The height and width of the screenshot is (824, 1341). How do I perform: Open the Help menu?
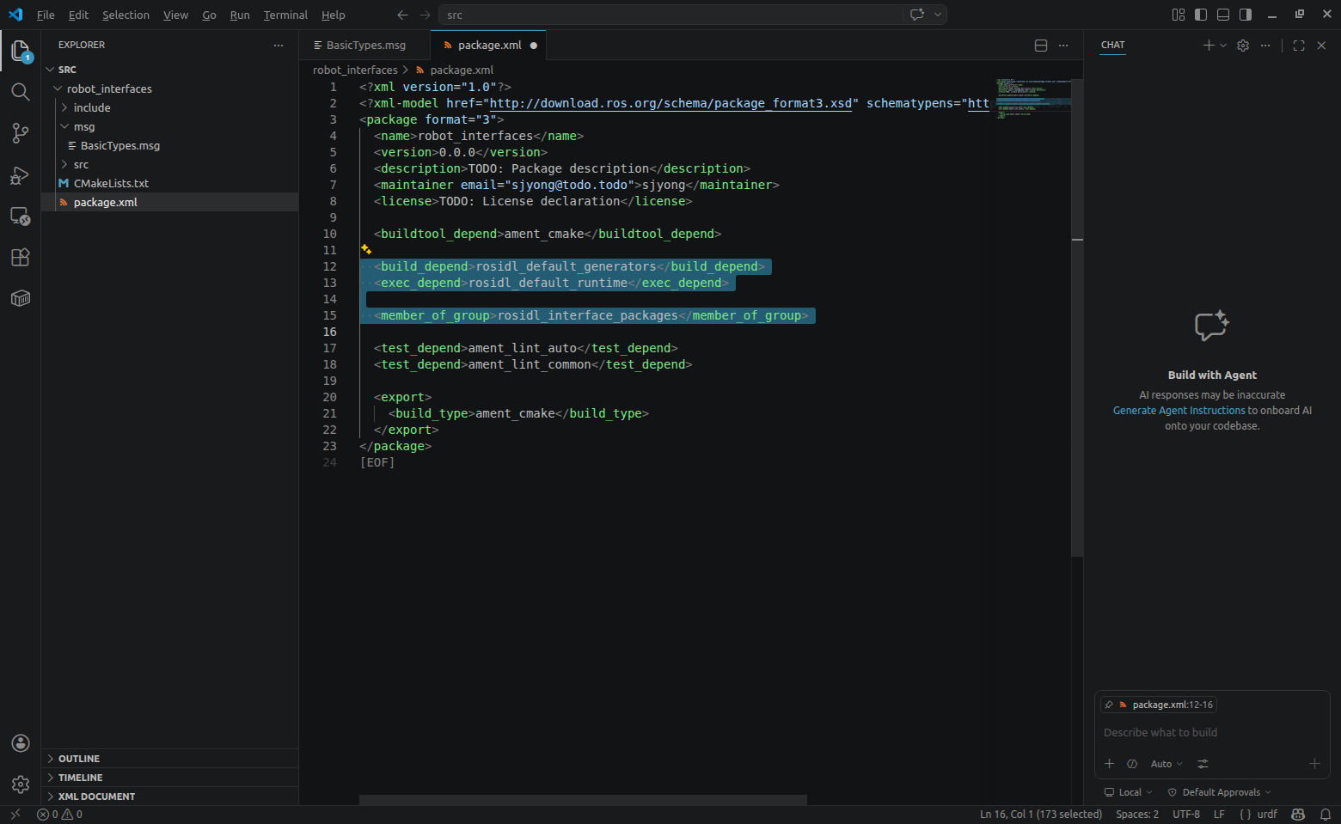[334, 15]
